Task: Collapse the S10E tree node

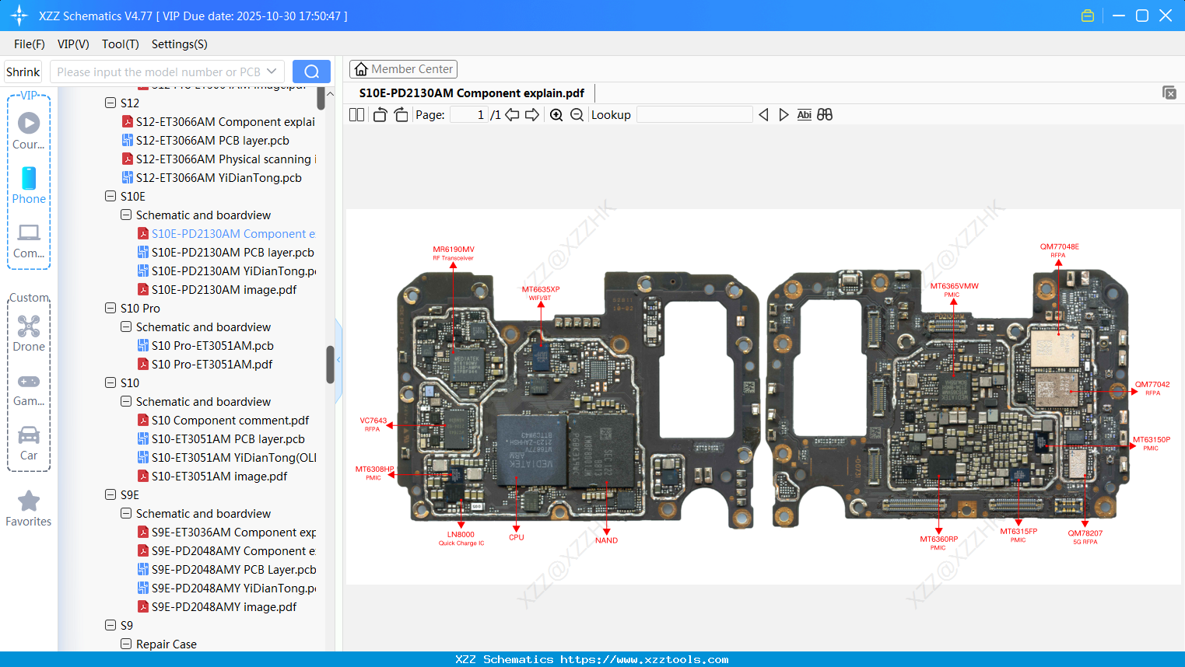Action: [110, 196]
